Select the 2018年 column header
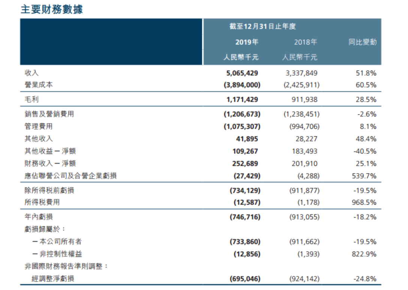This screenshot has height=290, width=408. (306, 42)
